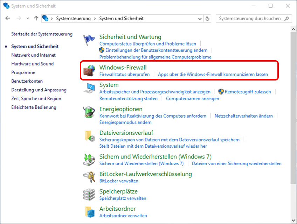
Task: Click the forward navigation arrow
Action: tap(19, 18)
